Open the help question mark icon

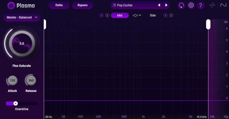201,5
